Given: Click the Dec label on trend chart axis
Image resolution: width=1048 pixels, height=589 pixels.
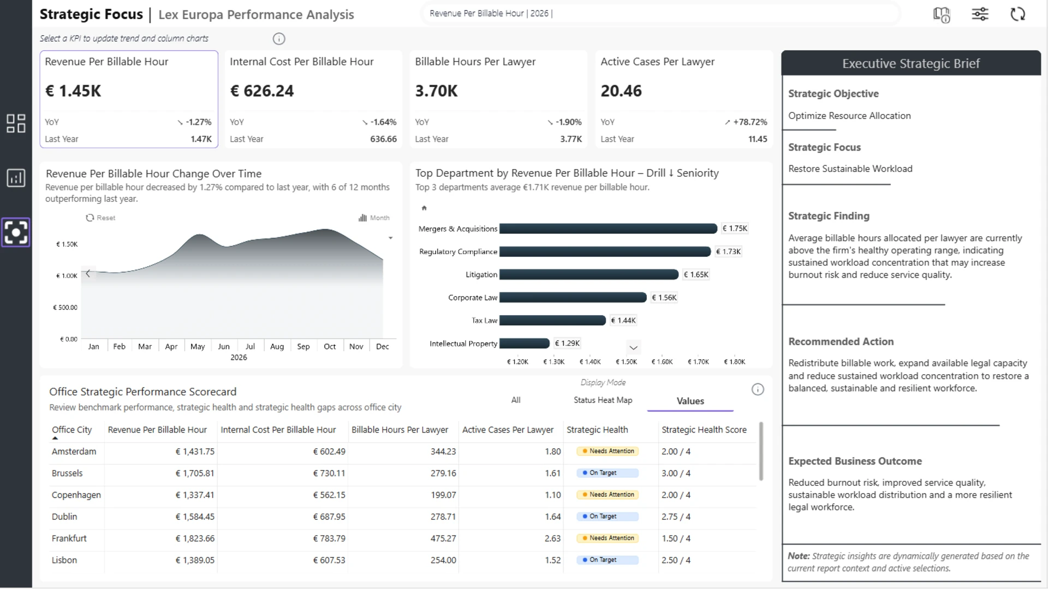Looking at the screenshot, I should pyautogui.click(x=383, y=346).
